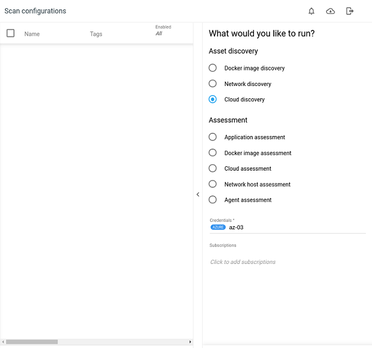372x348 pixels.
Task: Select Docker image discovery option
Action: [x=213, y=68]
